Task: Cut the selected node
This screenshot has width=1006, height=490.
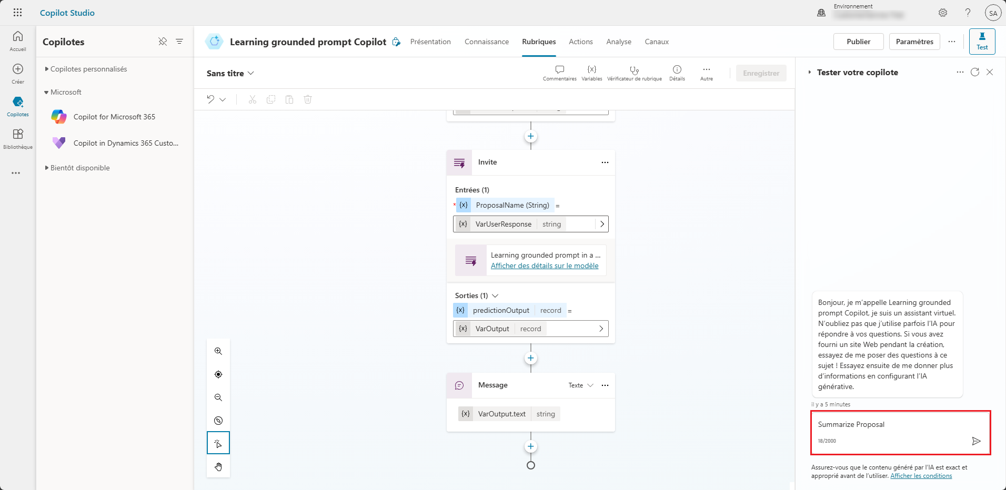Action: (253, 99)
